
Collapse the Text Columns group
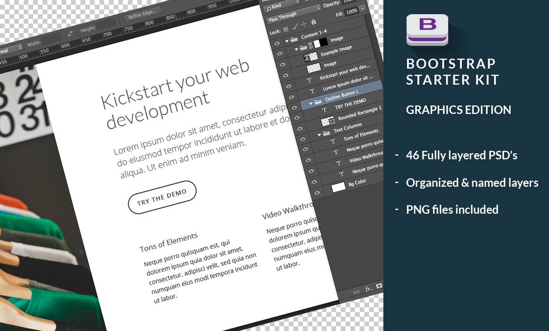coord(319,135)
